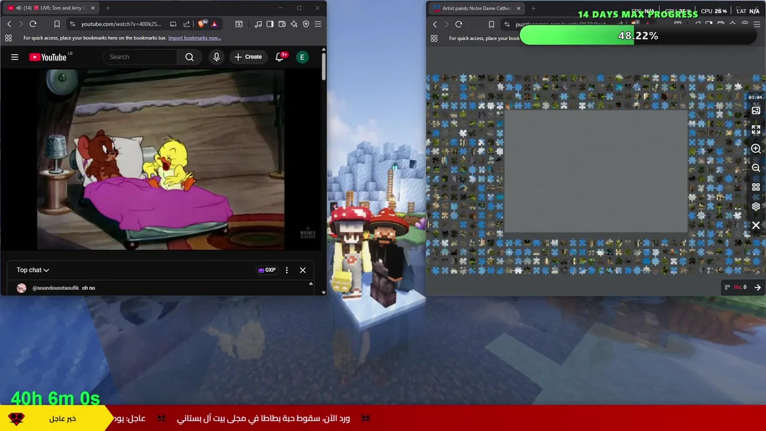Toggle fullscreen in the puzzle sidebar
This screenshot has width=766, height=431.
756,129
